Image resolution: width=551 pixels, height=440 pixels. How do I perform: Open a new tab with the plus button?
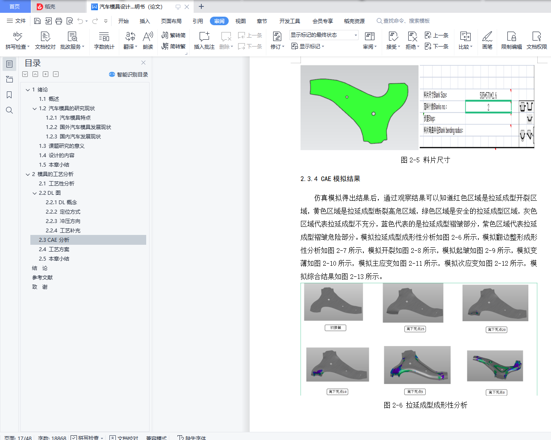pyautogui.click(x=201, y=6)
